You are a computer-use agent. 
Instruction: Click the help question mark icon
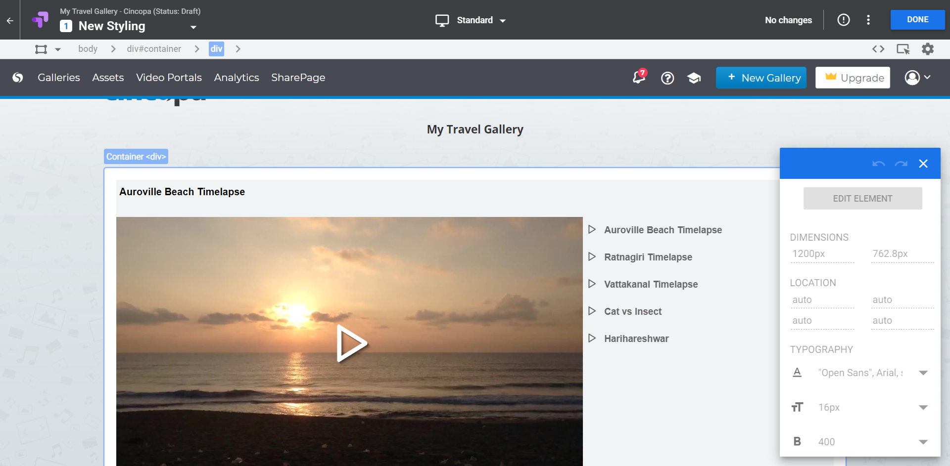667,78
